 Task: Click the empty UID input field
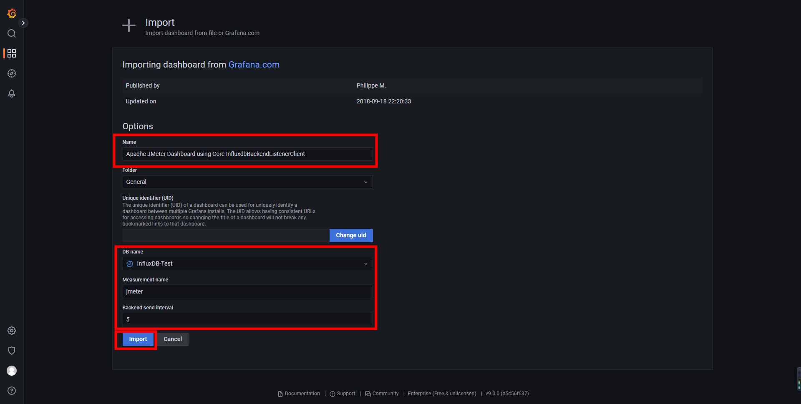(x=226, y=236)
